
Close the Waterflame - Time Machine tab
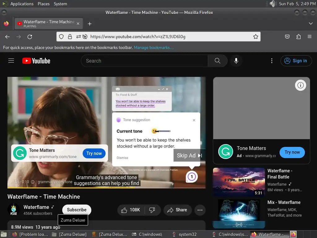pos(78,24)
